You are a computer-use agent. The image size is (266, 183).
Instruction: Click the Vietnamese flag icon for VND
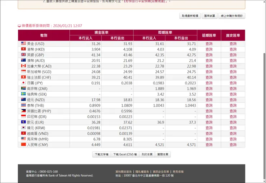pyautogui.click(x=23, y=133)
